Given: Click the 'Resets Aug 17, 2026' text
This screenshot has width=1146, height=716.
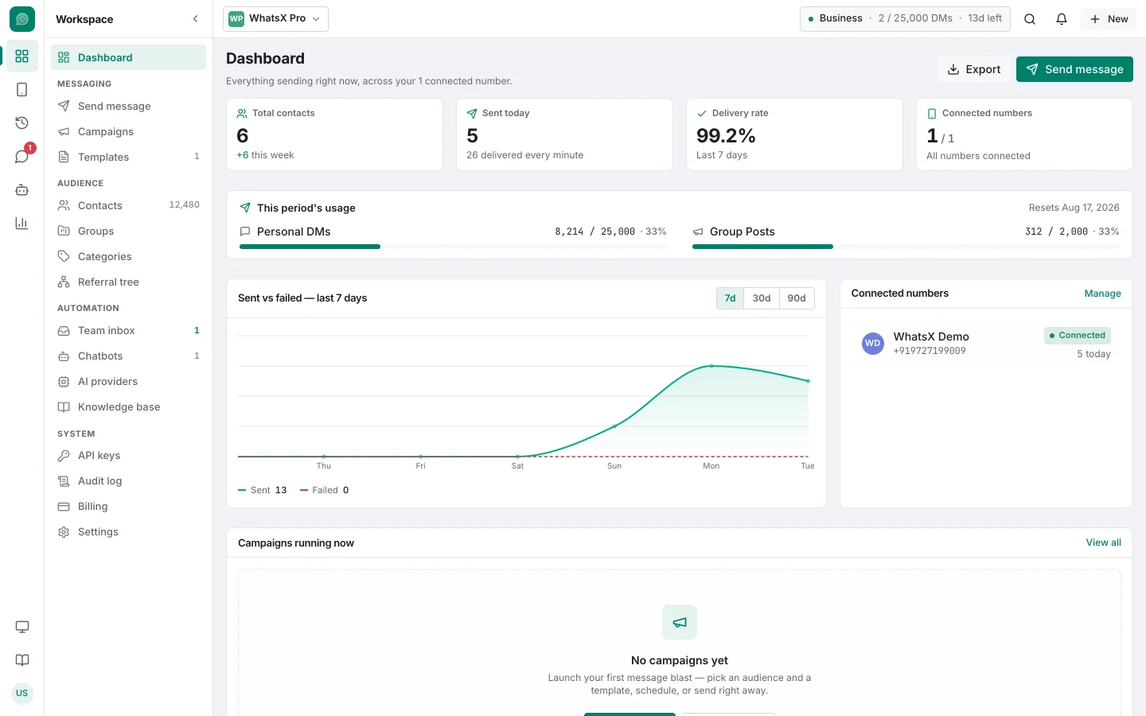Looking at the screenshot, I should coord(1074,208).
